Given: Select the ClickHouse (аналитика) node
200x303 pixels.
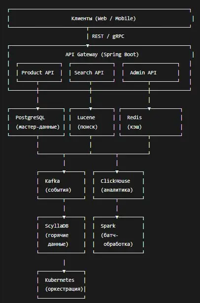Looking at the screenshot, I should [x=118, y=185].
